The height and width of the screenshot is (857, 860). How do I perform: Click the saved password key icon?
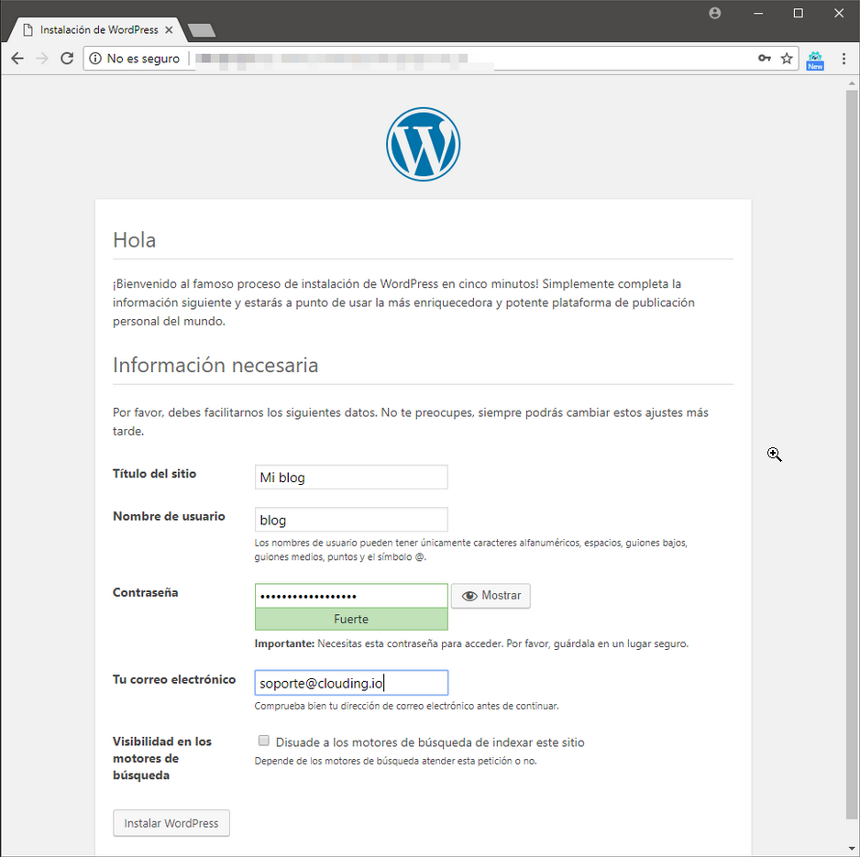pos(765,58)
